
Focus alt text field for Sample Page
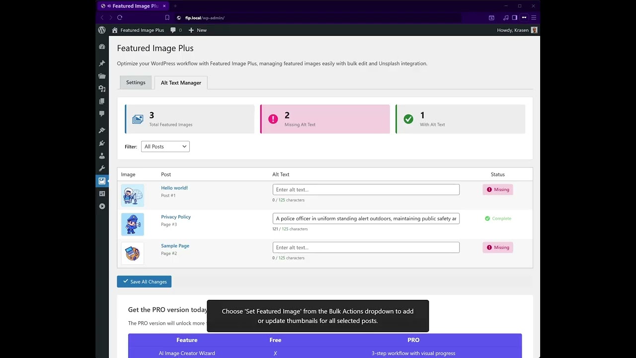click(366, 247)
